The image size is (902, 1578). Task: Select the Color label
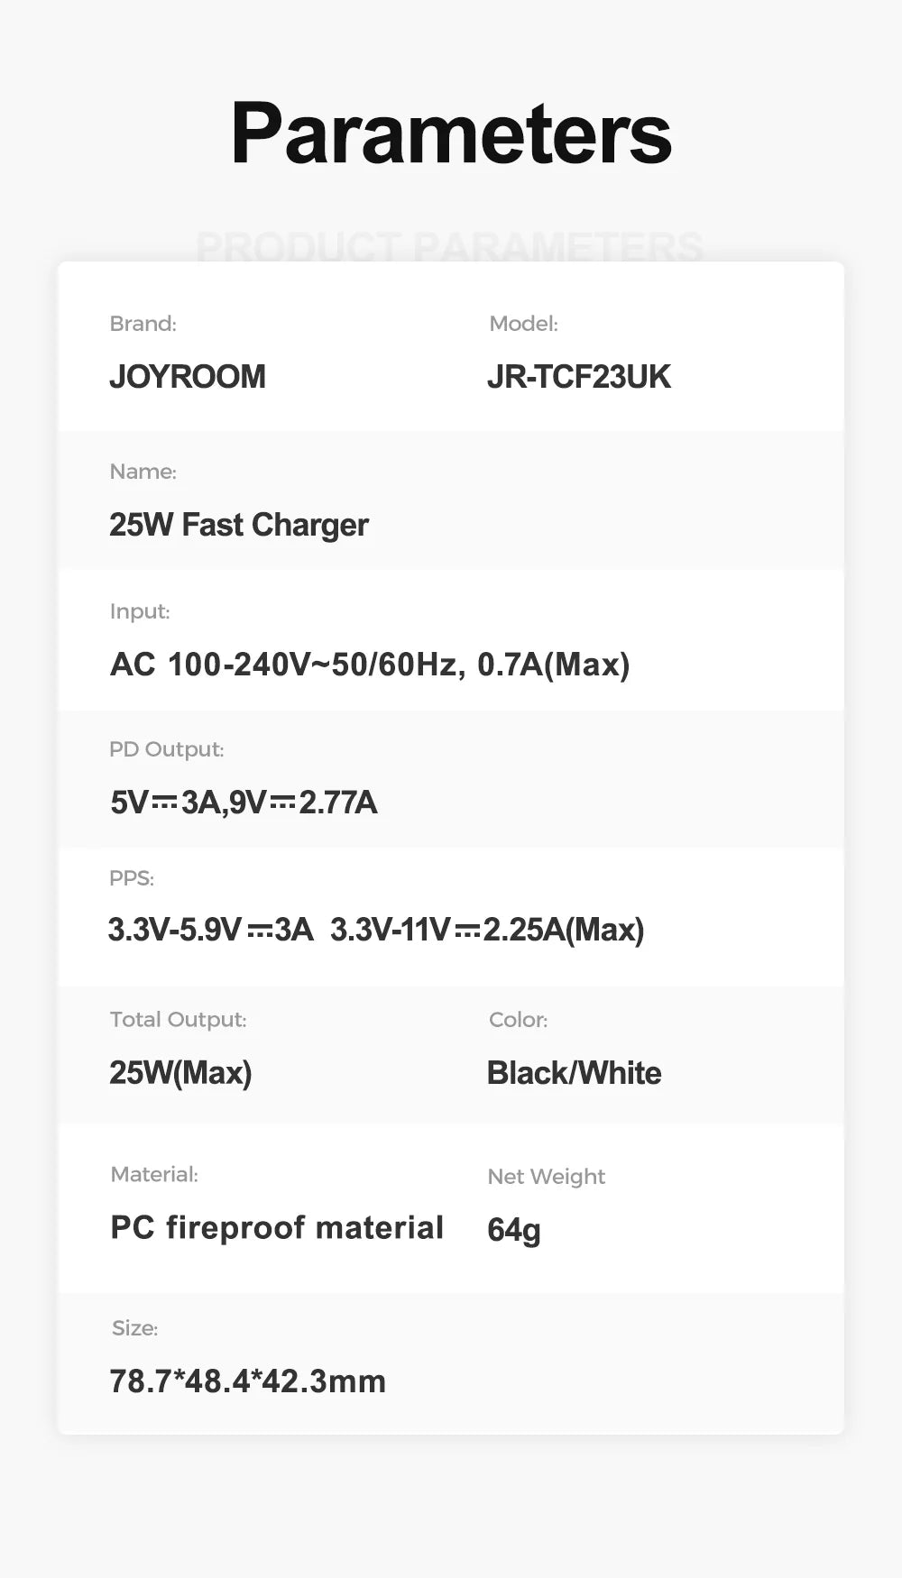(518, 1020)
